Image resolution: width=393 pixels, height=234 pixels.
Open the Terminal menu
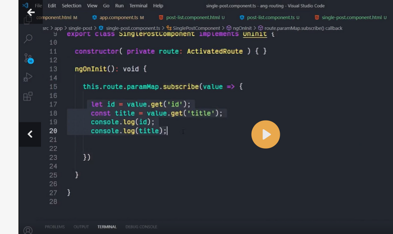click(x=138, y=6)
